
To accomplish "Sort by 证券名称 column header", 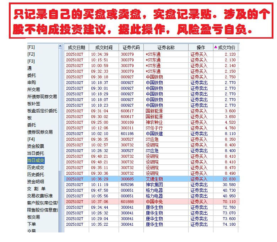I will click(166, 47).
